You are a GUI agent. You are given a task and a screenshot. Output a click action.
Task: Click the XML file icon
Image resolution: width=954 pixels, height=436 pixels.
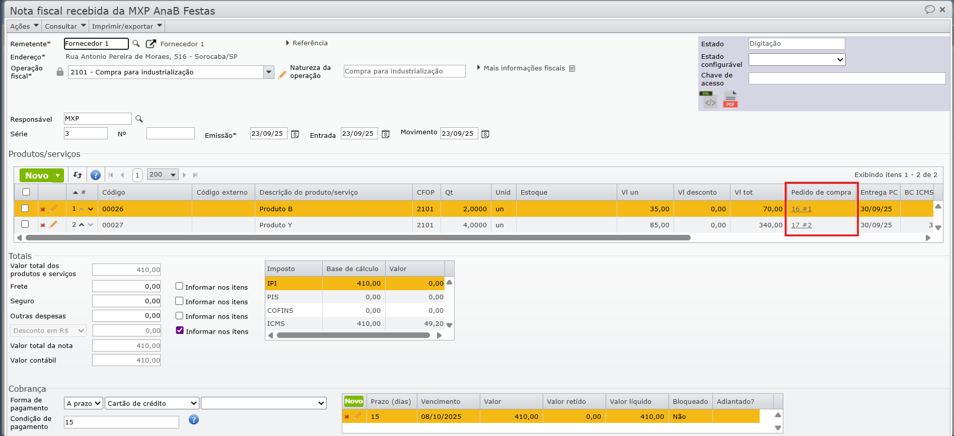pyautogui.click(x=709, y=100)
